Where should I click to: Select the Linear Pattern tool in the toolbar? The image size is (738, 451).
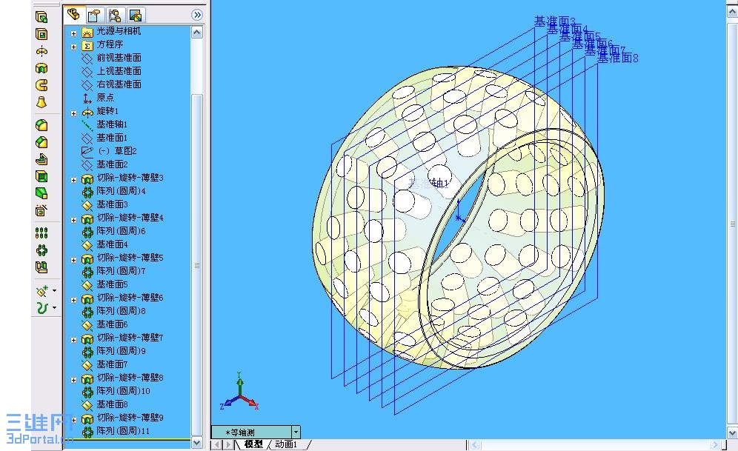click(41, 233)
